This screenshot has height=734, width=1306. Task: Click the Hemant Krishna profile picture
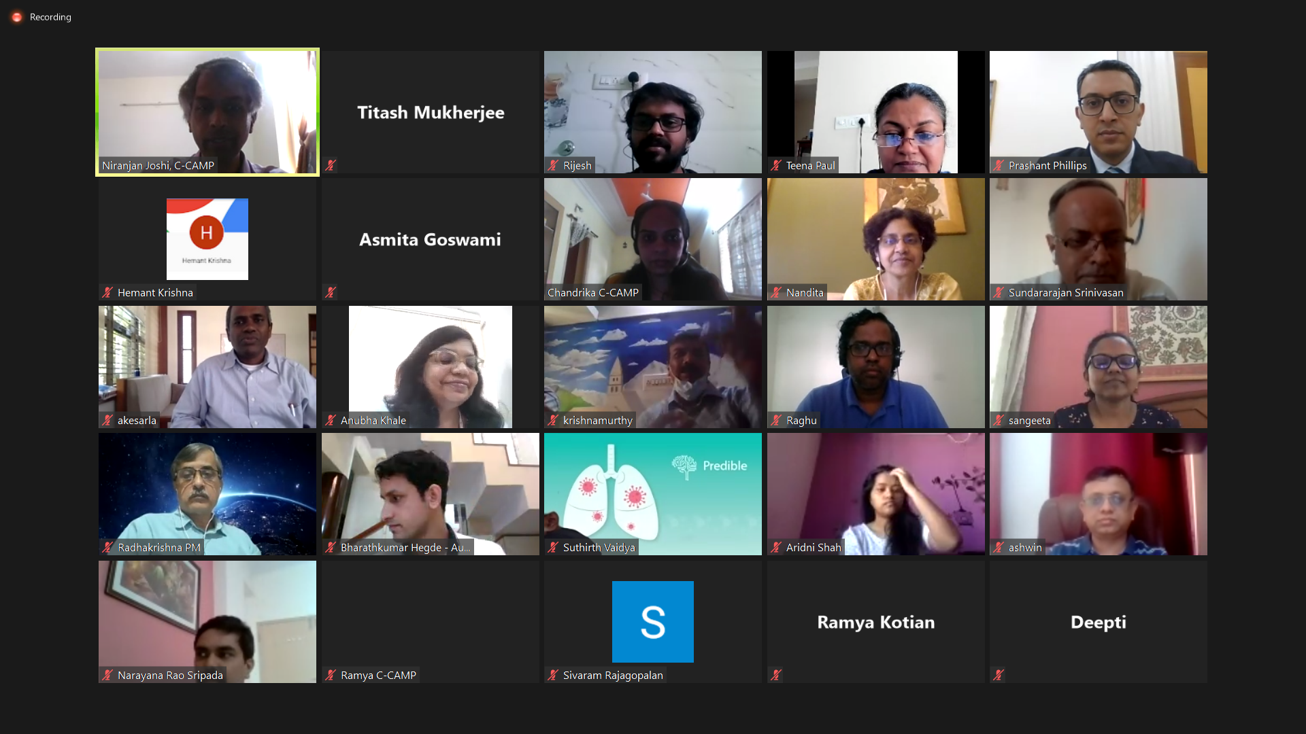point(207,239)
